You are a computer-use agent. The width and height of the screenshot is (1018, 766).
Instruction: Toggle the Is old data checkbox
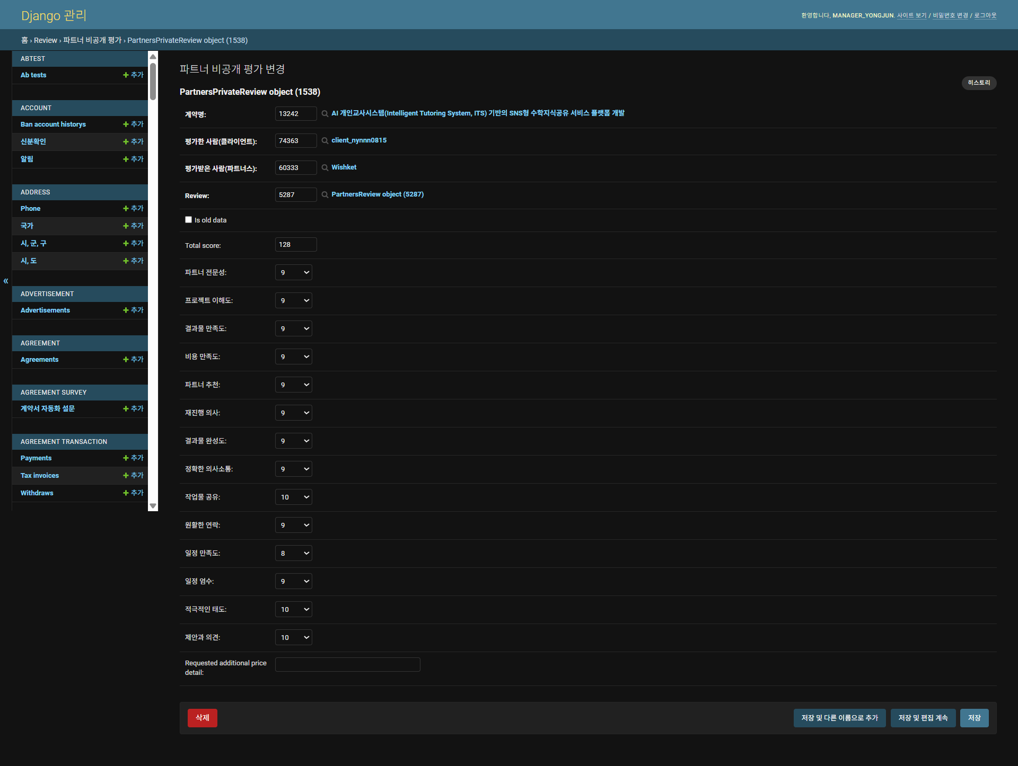(x=188, y=220)
